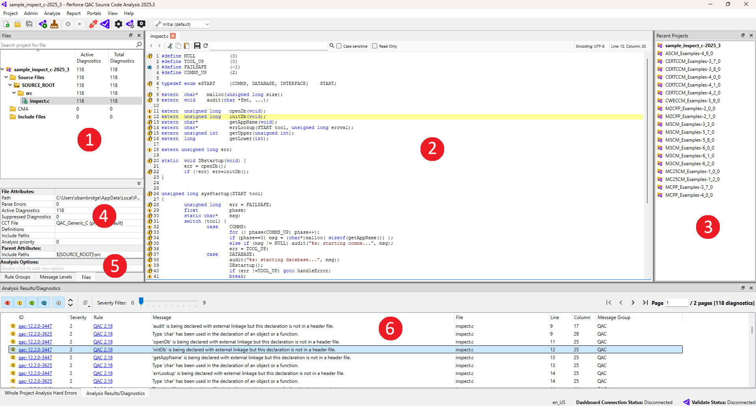Viewport: 756px width, 406px height.
Task: Refresh the inspect.c editor view
Action: 206,46
